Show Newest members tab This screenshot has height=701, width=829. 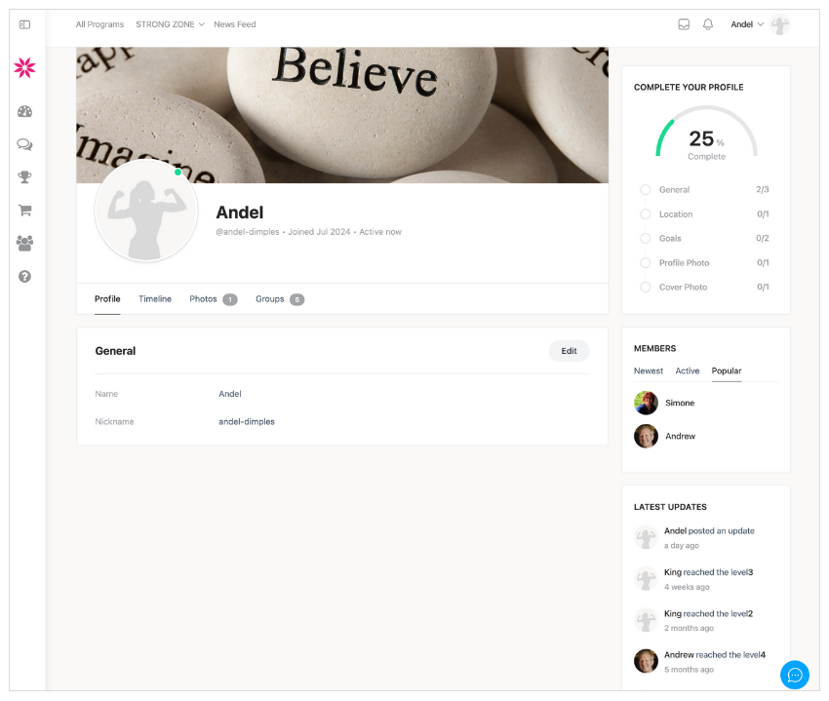[649, 370]
